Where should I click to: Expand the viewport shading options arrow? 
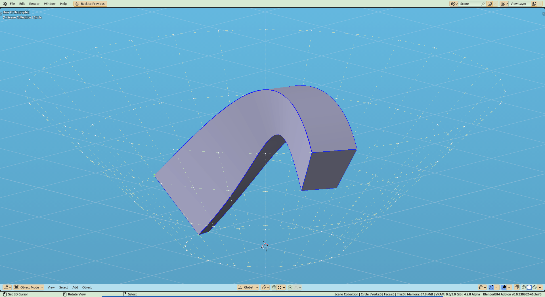pyautogui.click(x=540, y=287)
